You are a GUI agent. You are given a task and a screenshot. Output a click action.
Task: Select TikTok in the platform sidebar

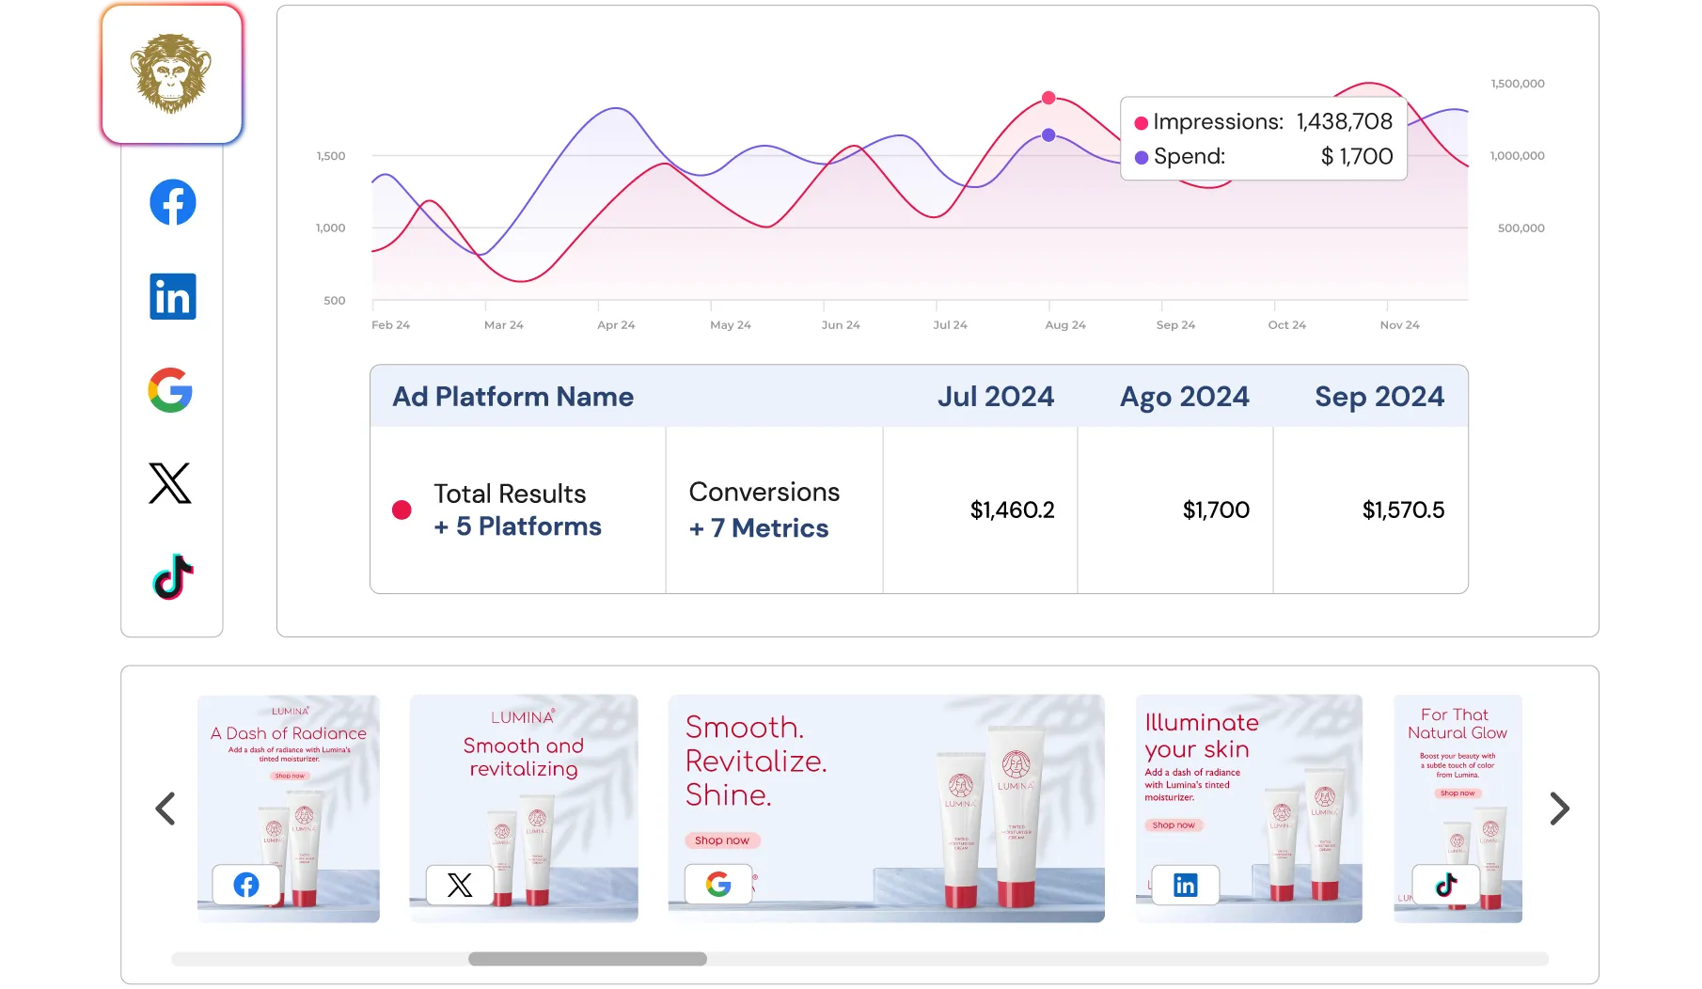coord(173,576)
